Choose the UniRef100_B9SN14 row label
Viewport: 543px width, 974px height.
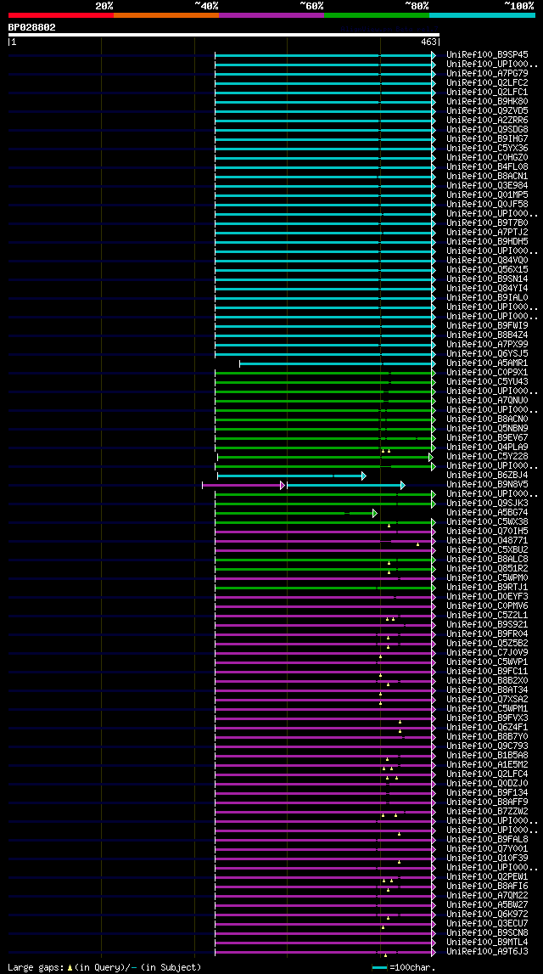(487, 279)
